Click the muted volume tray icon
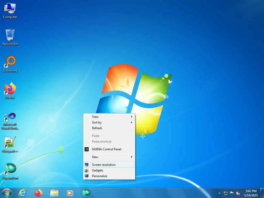The image size is (264, 198). (x=238, y=193)
